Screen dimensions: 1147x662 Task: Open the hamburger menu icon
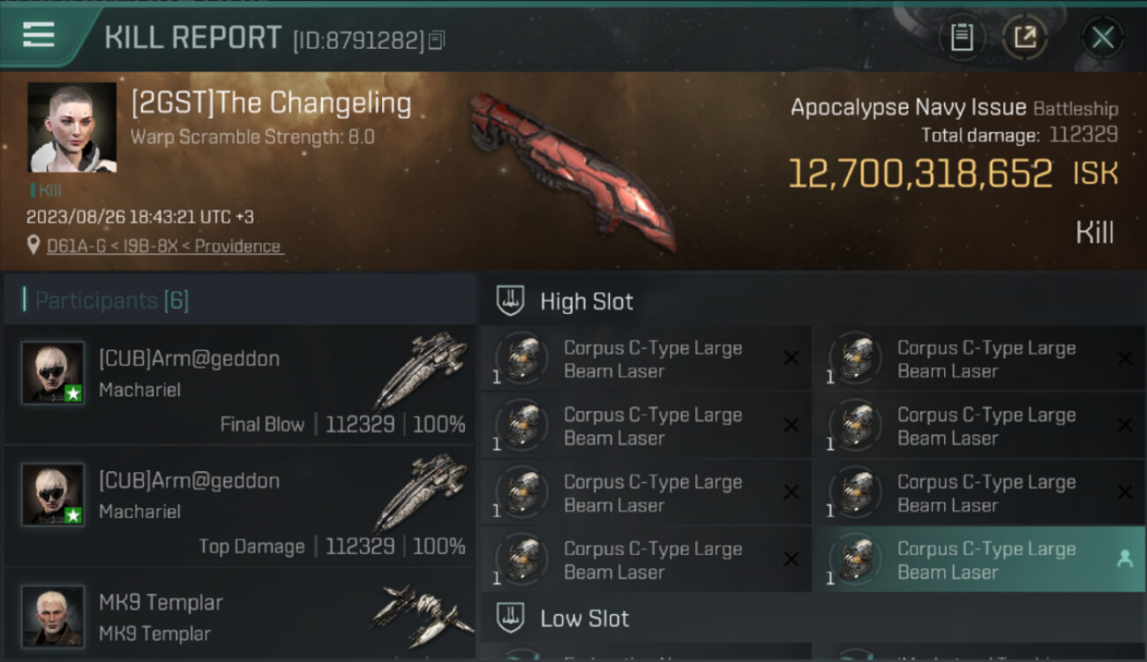(x=38, y=35)
